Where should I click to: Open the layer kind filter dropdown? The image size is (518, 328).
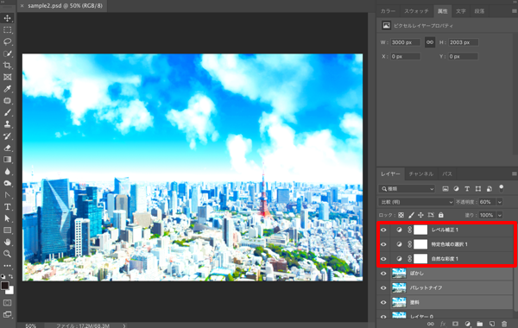tap(407, 189)
